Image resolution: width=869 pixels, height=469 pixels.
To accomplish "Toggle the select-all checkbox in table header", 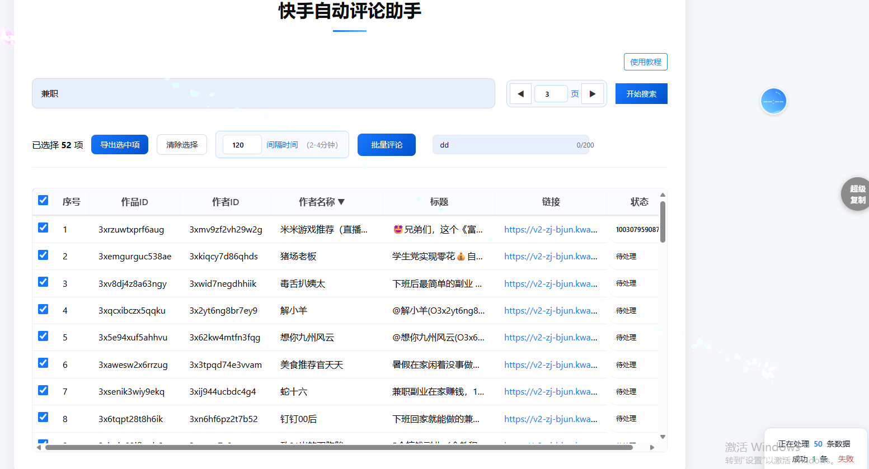I will pos(43,200).
